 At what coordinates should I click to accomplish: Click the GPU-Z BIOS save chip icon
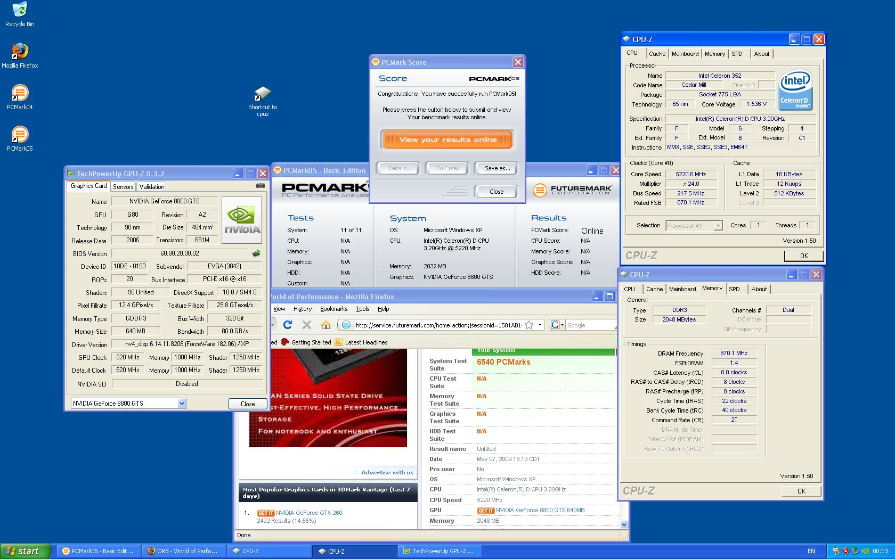[256, 253]
